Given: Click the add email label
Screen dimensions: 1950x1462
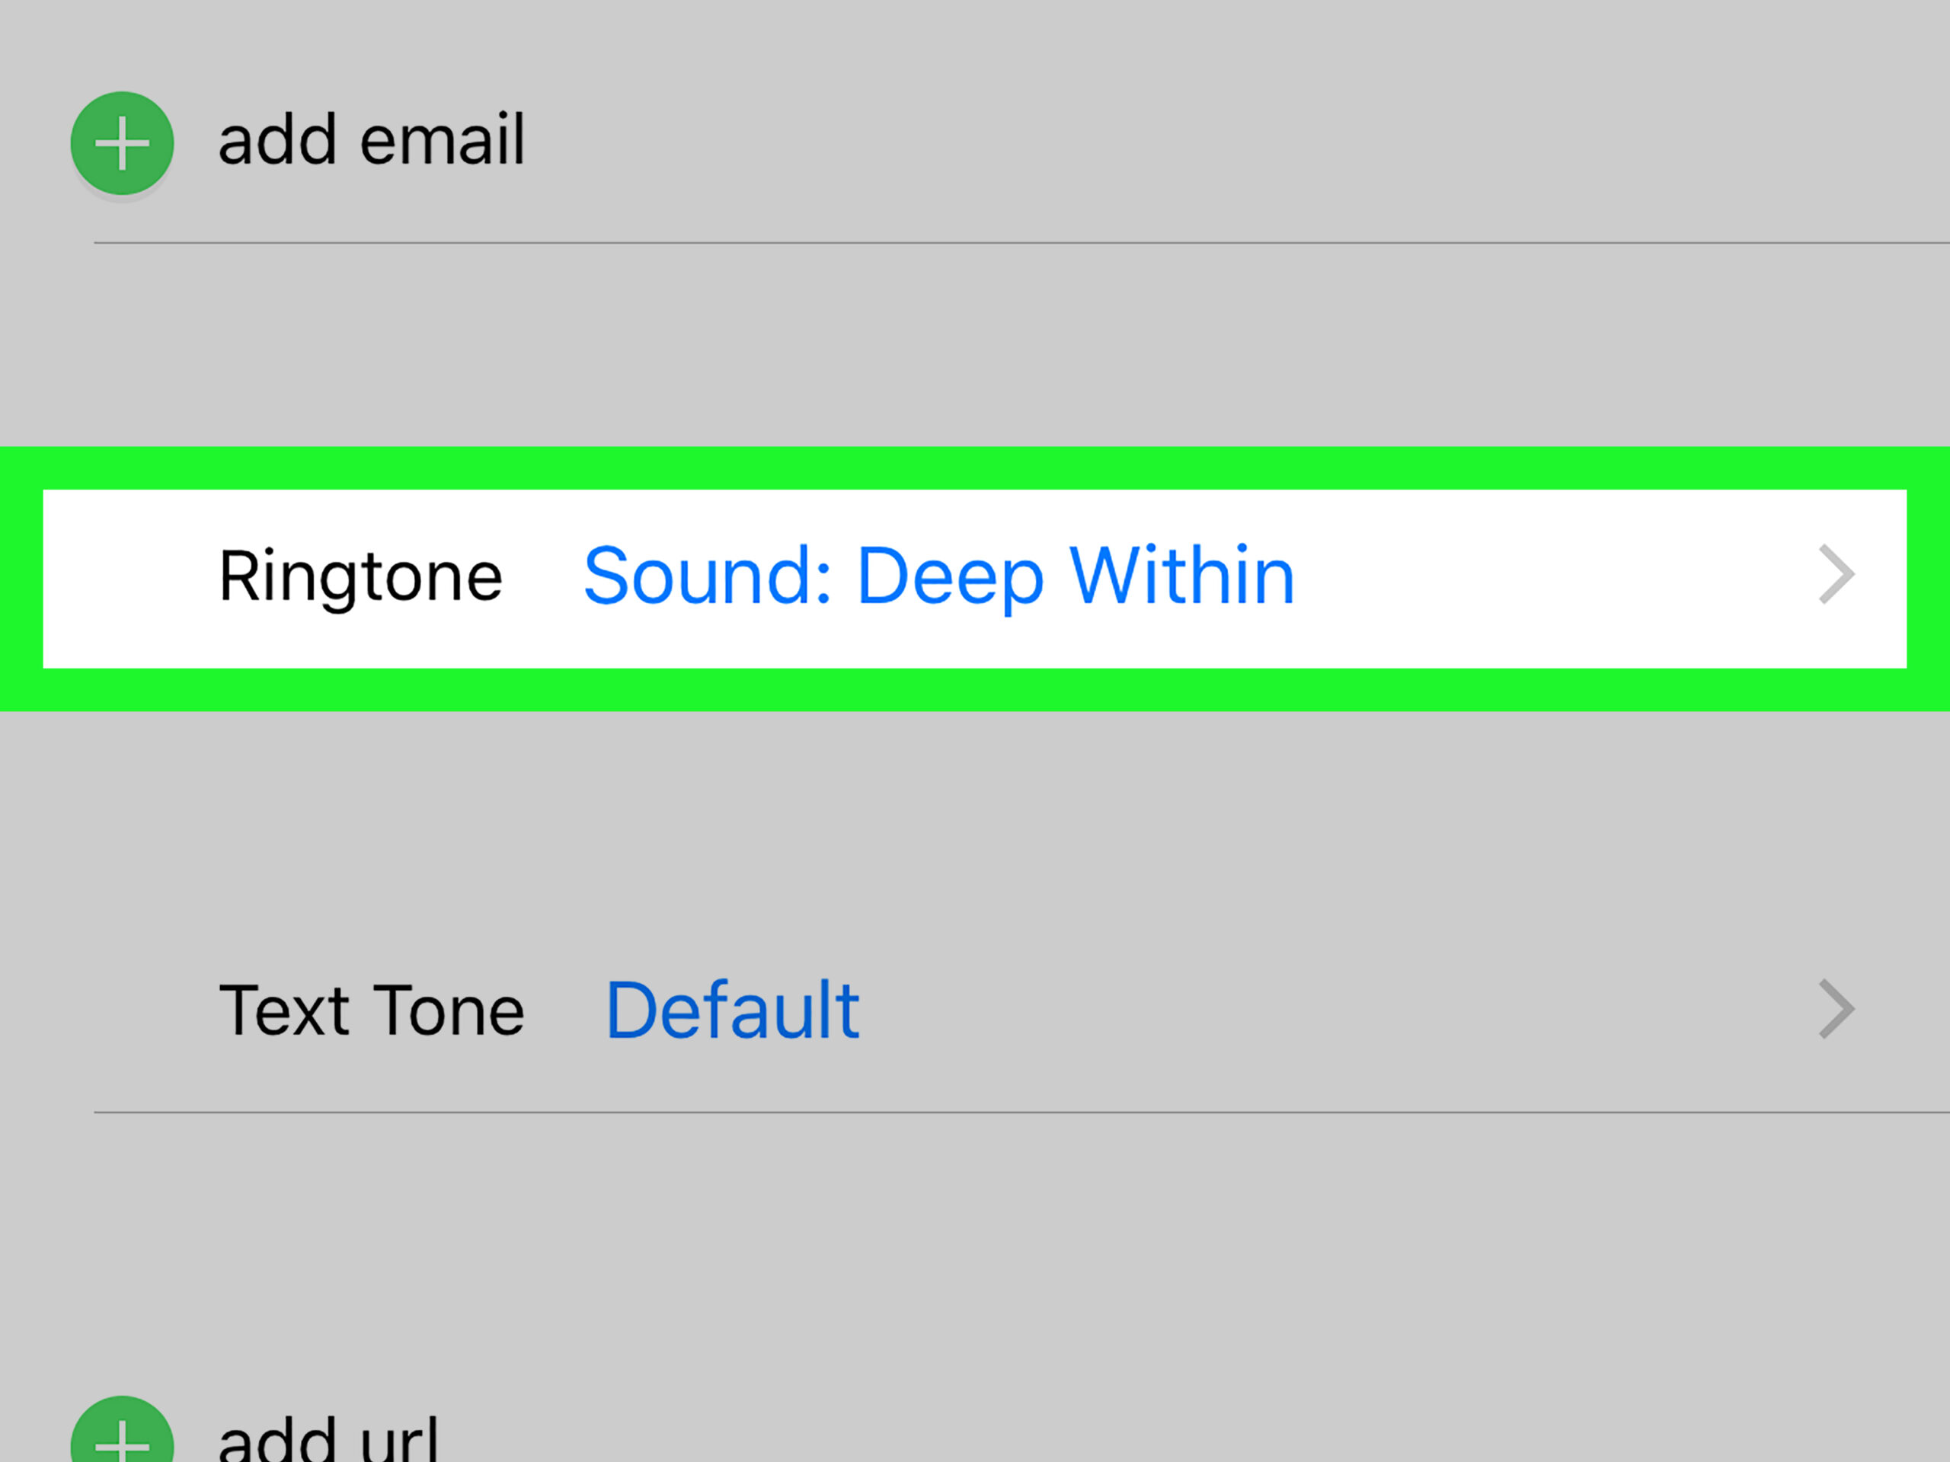Looking at the screenshot, I should (x=370, y=141).
